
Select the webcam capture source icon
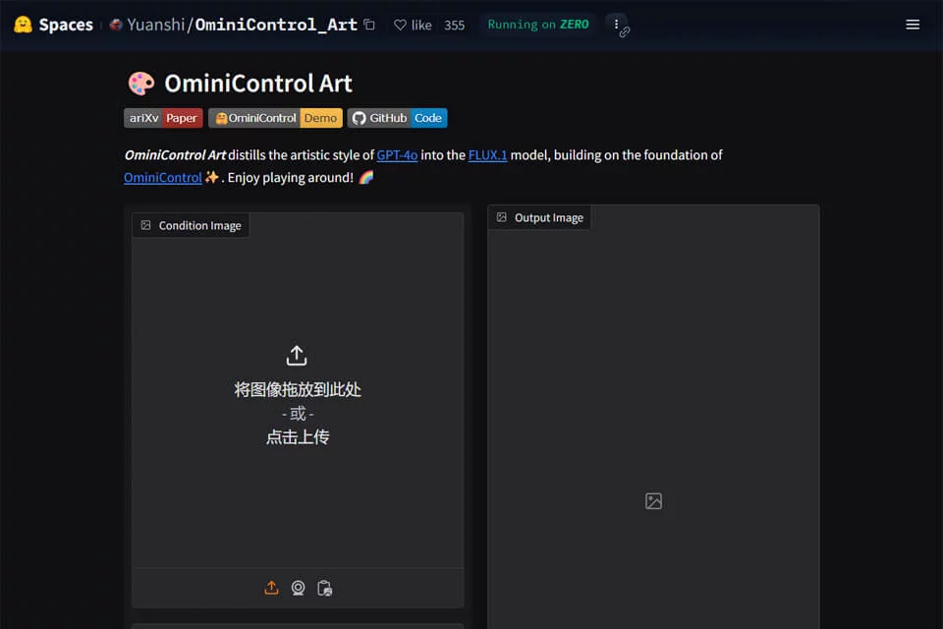pyautogui.click(x=298, y=588)
